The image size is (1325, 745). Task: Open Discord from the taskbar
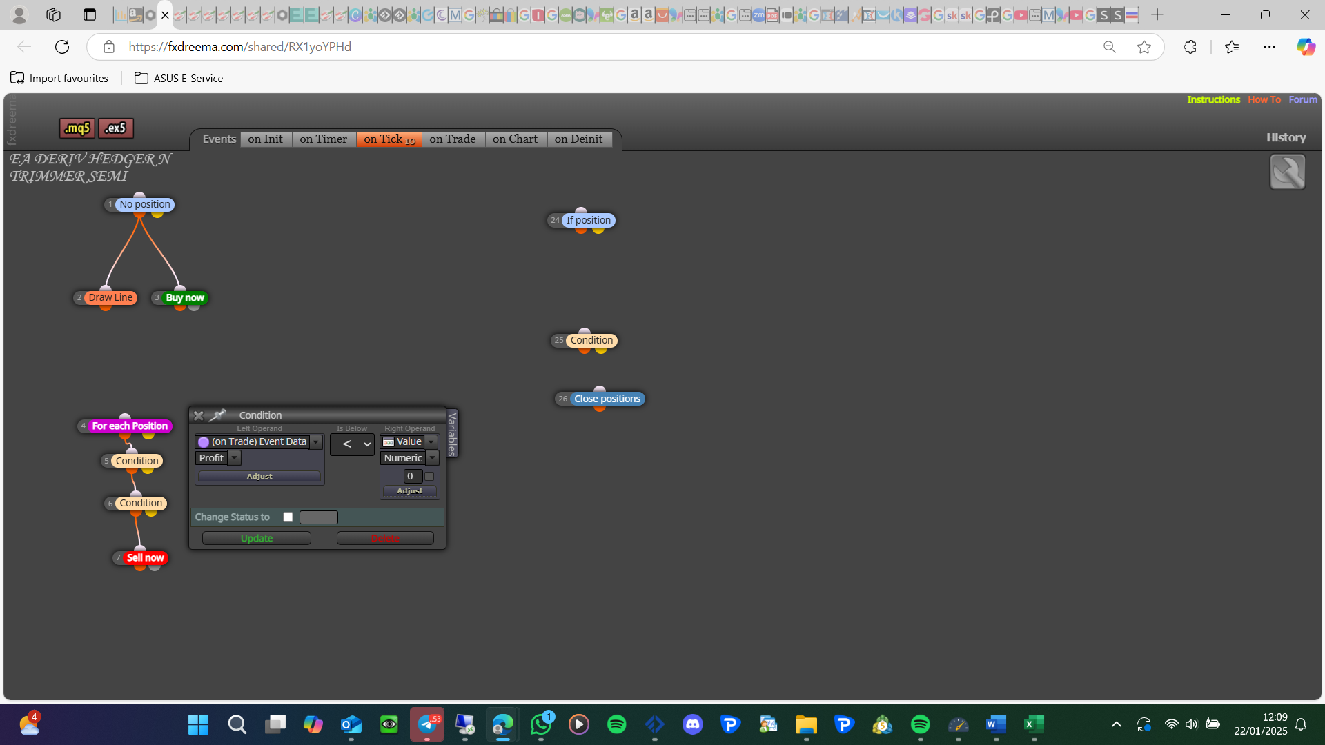point(693,724)
